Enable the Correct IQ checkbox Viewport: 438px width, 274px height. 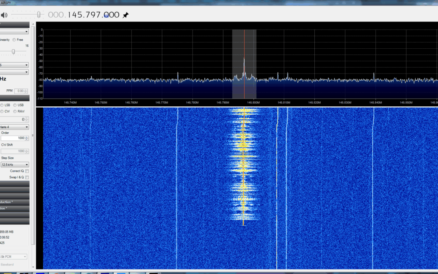(x=27, y=171)
